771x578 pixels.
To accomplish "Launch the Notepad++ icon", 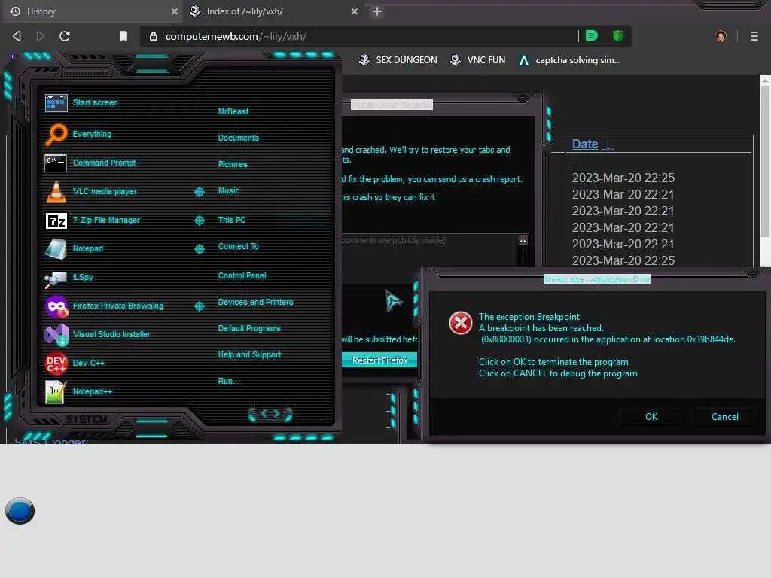I will 55,392.
